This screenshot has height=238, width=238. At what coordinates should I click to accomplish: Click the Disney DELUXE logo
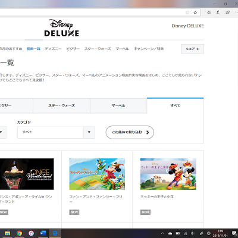(x=61, y=28)
